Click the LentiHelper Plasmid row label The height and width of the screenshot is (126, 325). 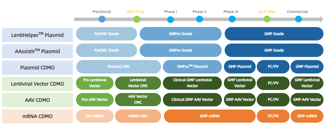(37, 35)
